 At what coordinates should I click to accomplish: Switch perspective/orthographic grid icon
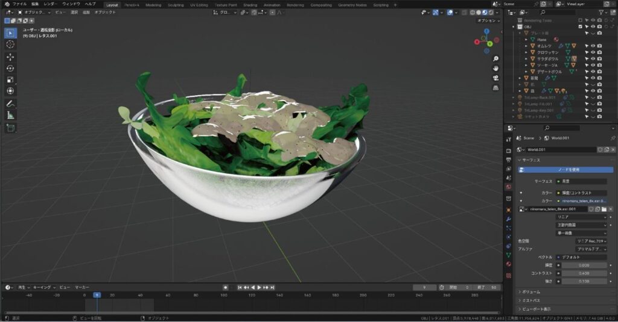tap(495, 88)
